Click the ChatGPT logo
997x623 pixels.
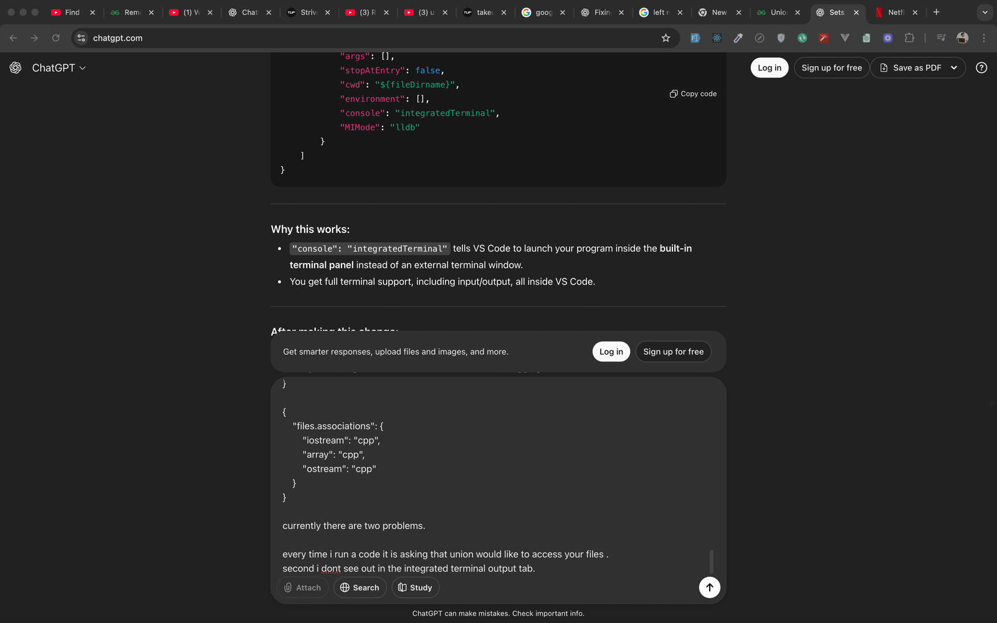(x=16, y=67)
